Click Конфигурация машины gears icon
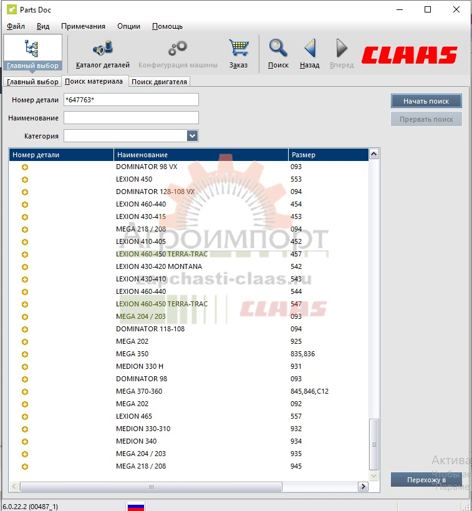Viewport: 472px width, 511px height. (x=178, y=54)
